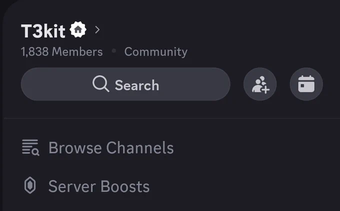This screenshot has height=211, width=340.
Task: Click the magnifying glass search icon
Action: pyautogui.click(x=101, y=83)
